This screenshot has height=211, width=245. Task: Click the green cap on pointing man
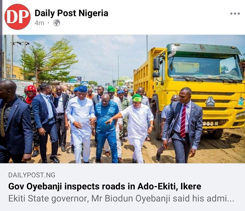pyautogui.click(x=137, y=98)
